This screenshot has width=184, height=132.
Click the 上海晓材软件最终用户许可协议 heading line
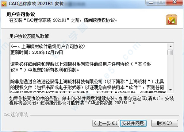coord(48,47)
